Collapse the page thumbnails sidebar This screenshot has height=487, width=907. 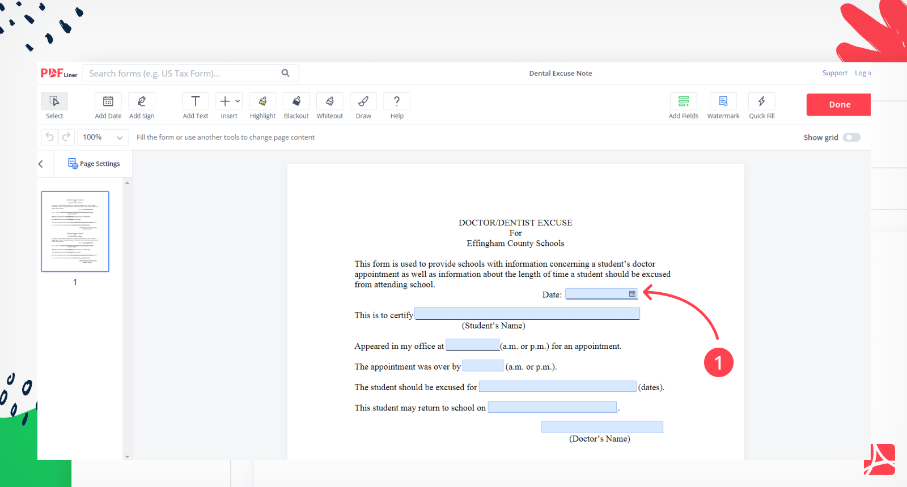[x=41, y=164]
